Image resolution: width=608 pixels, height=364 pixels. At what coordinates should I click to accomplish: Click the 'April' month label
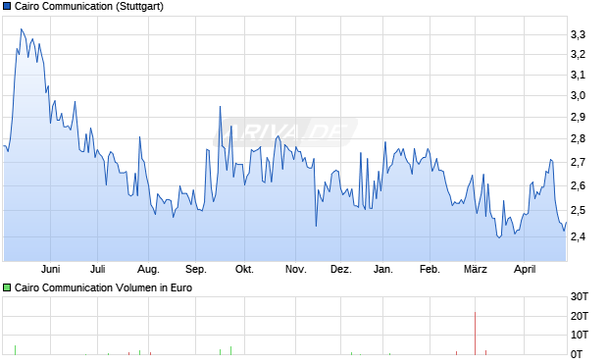click(x=525, y=269)
